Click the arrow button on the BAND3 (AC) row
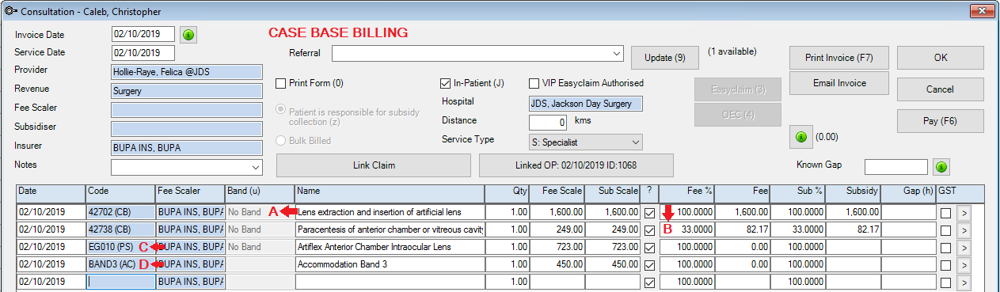1000x292 pixels. coord(963,264)
